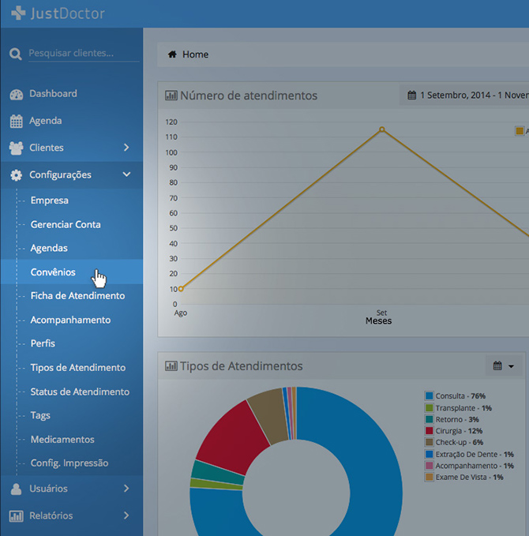This screenshot has width=529, height=536.
Task: Expand the Clientes submenu chevron
Action: pos(126,148)
